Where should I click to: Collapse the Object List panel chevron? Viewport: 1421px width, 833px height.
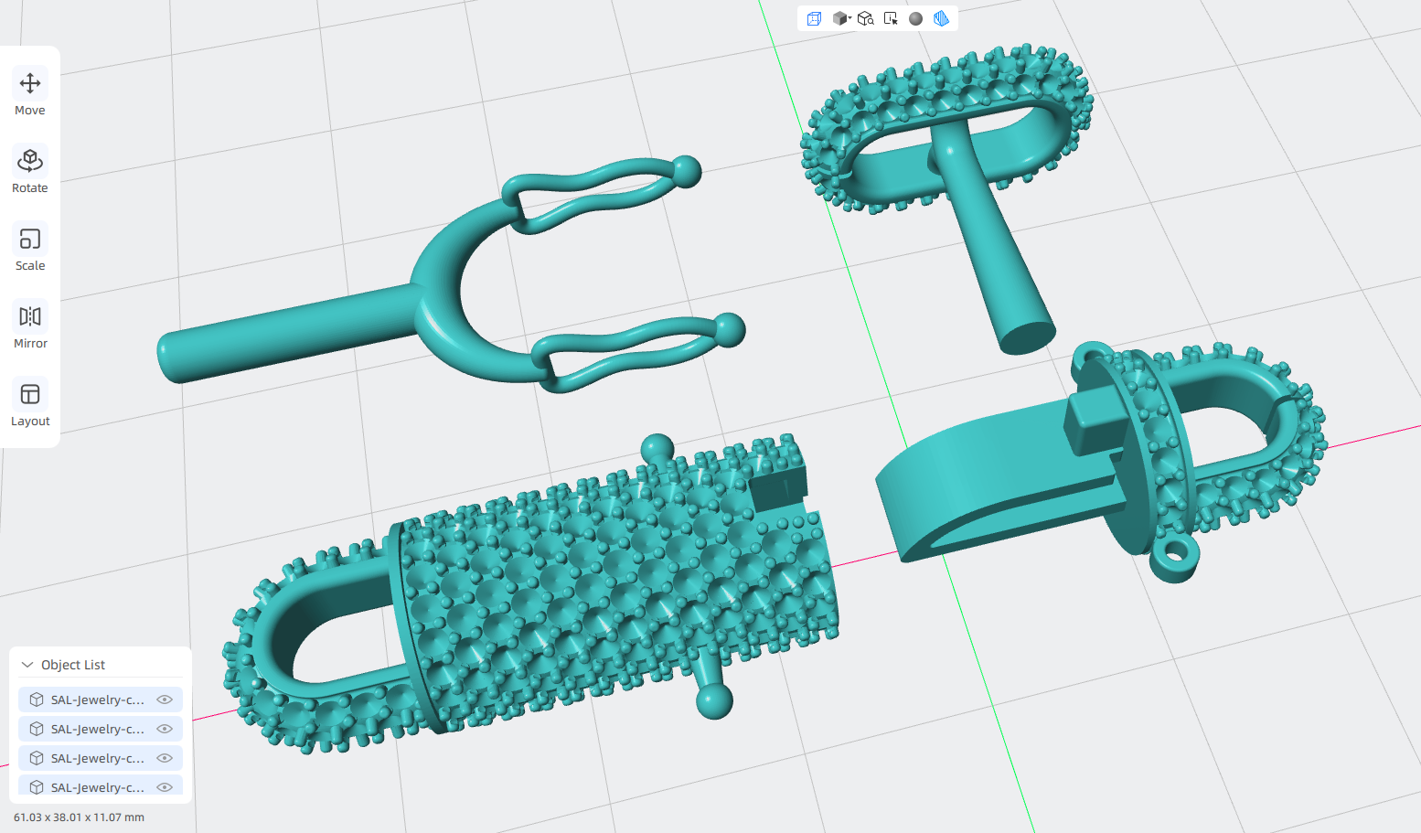[x=27, y=665]
